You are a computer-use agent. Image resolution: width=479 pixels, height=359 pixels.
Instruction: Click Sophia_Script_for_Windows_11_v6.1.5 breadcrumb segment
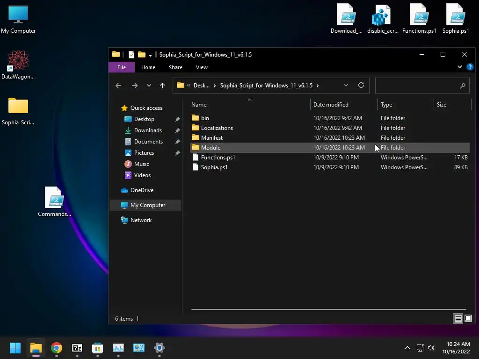point(266,86)
